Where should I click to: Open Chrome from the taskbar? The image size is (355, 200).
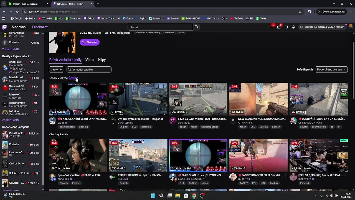click(x=194, y=196)
